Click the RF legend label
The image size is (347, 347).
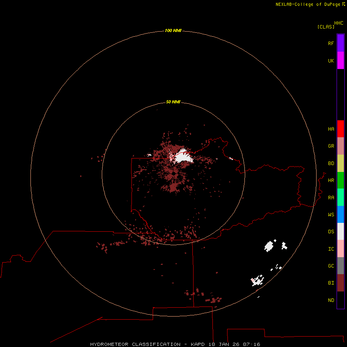331,43
